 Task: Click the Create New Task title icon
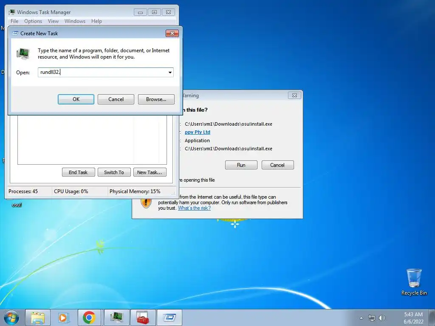16,33
